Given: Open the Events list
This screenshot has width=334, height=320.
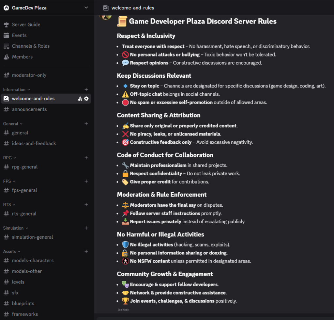Looking at the screenshot, I should pyautogui.click(x=46, y=35).
